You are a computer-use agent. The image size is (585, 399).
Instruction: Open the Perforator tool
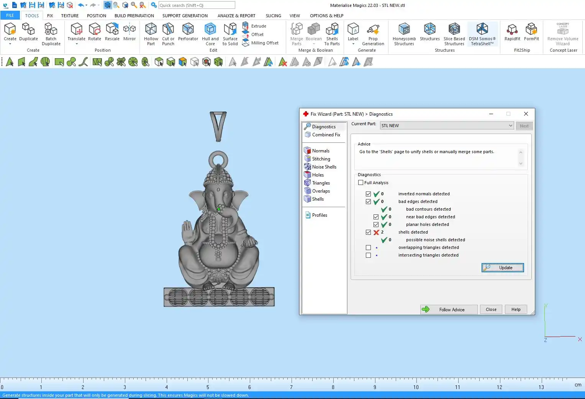point(188,33)
